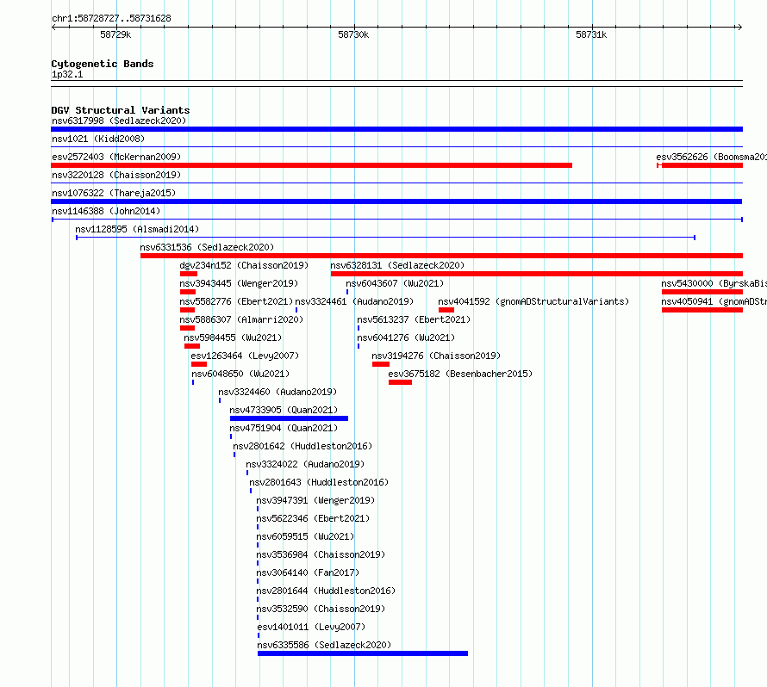Click the blue bar under nsv6335586

coord(363,653)
